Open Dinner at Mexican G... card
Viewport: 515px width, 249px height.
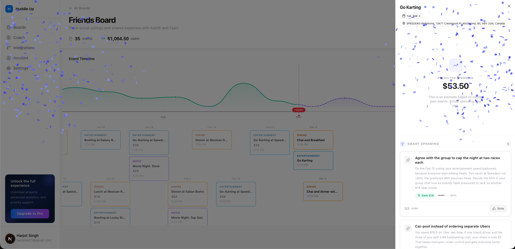(x=212, y=140)
